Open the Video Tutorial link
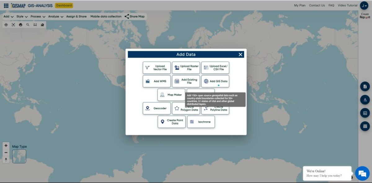 click(x=348, y=5)
